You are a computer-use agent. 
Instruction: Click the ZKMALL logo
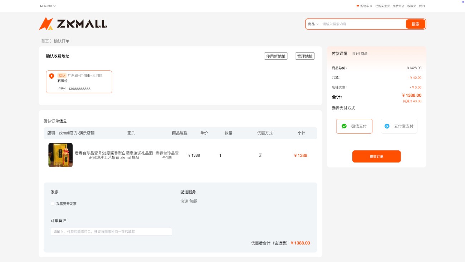(x=73, y=24)
